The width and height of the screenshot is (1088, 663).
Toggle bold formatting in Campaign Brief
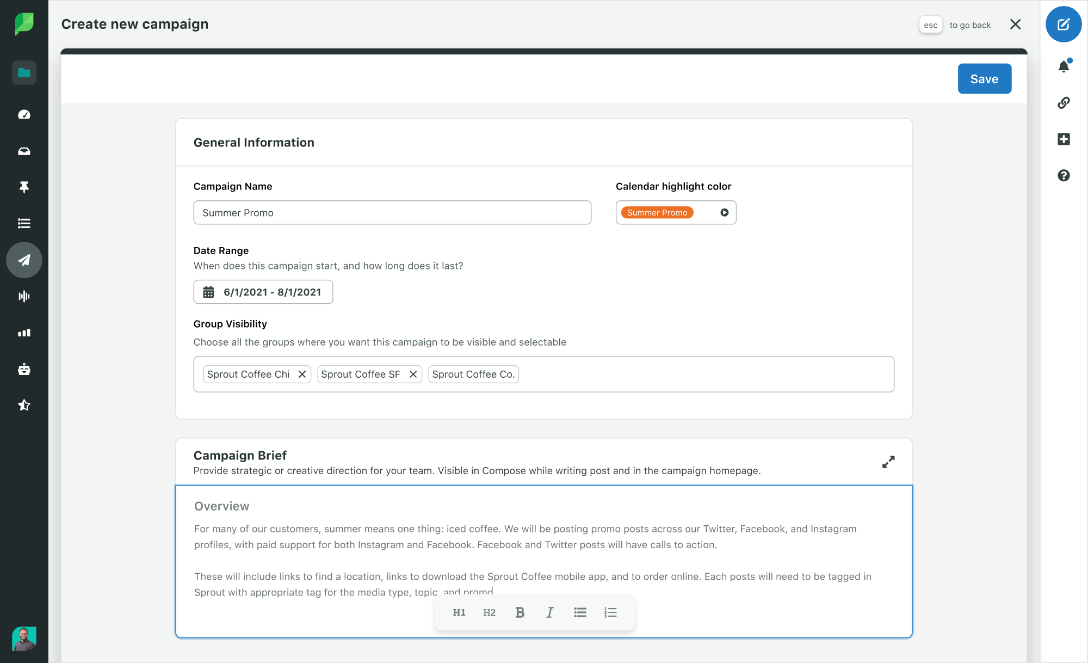[x=520, y=612]
